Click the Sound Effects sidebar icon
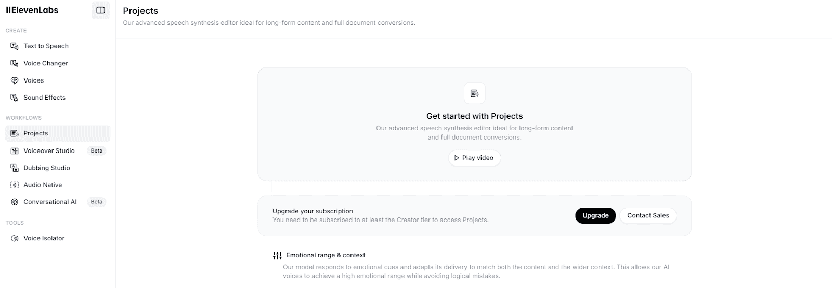Screen dimensions: 832x288 [15, 98]
